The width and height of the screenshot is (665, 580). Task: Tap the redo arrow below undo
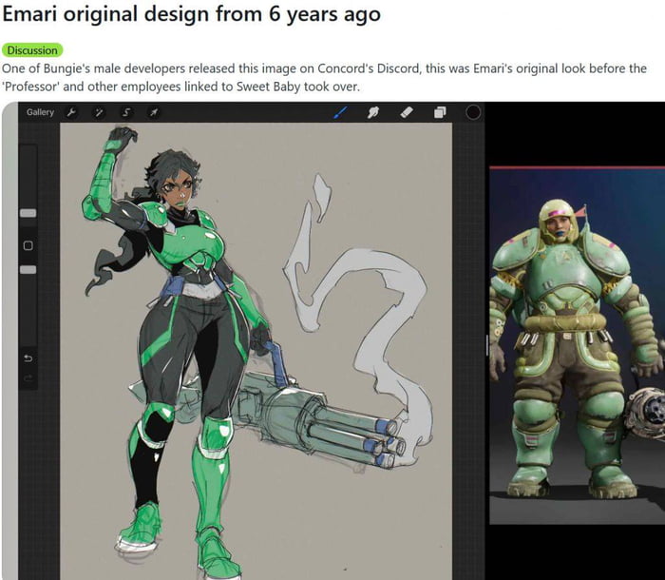tap(28, 378)
